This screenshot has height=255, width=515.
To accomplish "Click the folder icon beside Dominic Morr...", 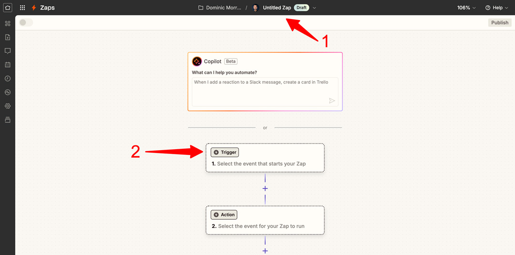I will pos(201,8).
